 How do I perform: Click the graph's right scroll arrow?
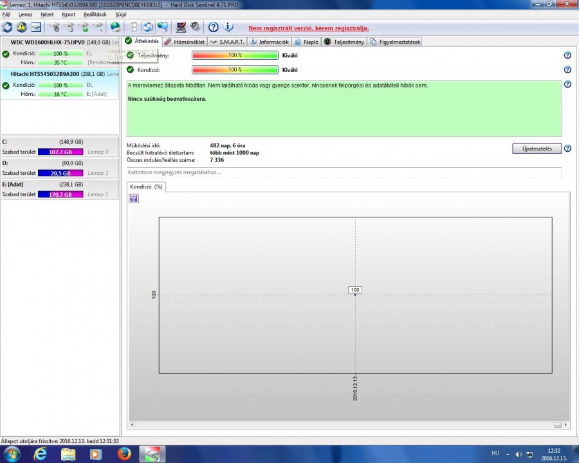point(565,424)
